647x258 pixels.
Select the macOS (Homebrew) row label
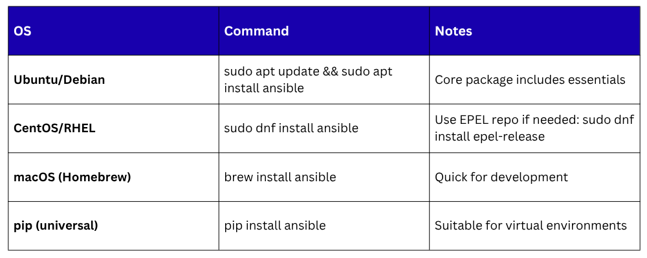coord(72,177)
